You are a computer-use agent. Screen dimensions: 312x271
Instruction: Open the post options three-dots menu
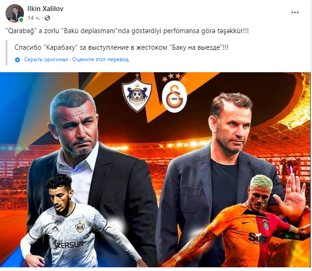(295, 12)
